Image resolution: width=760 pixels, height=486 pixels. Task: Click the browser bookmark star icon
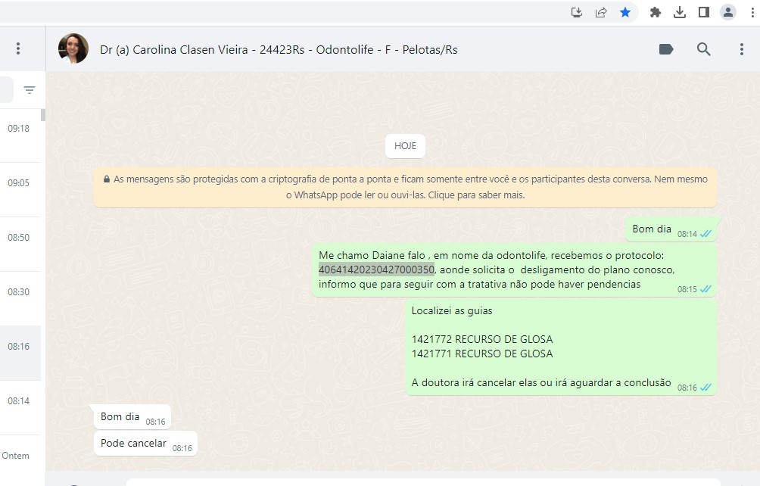[625, 12]
